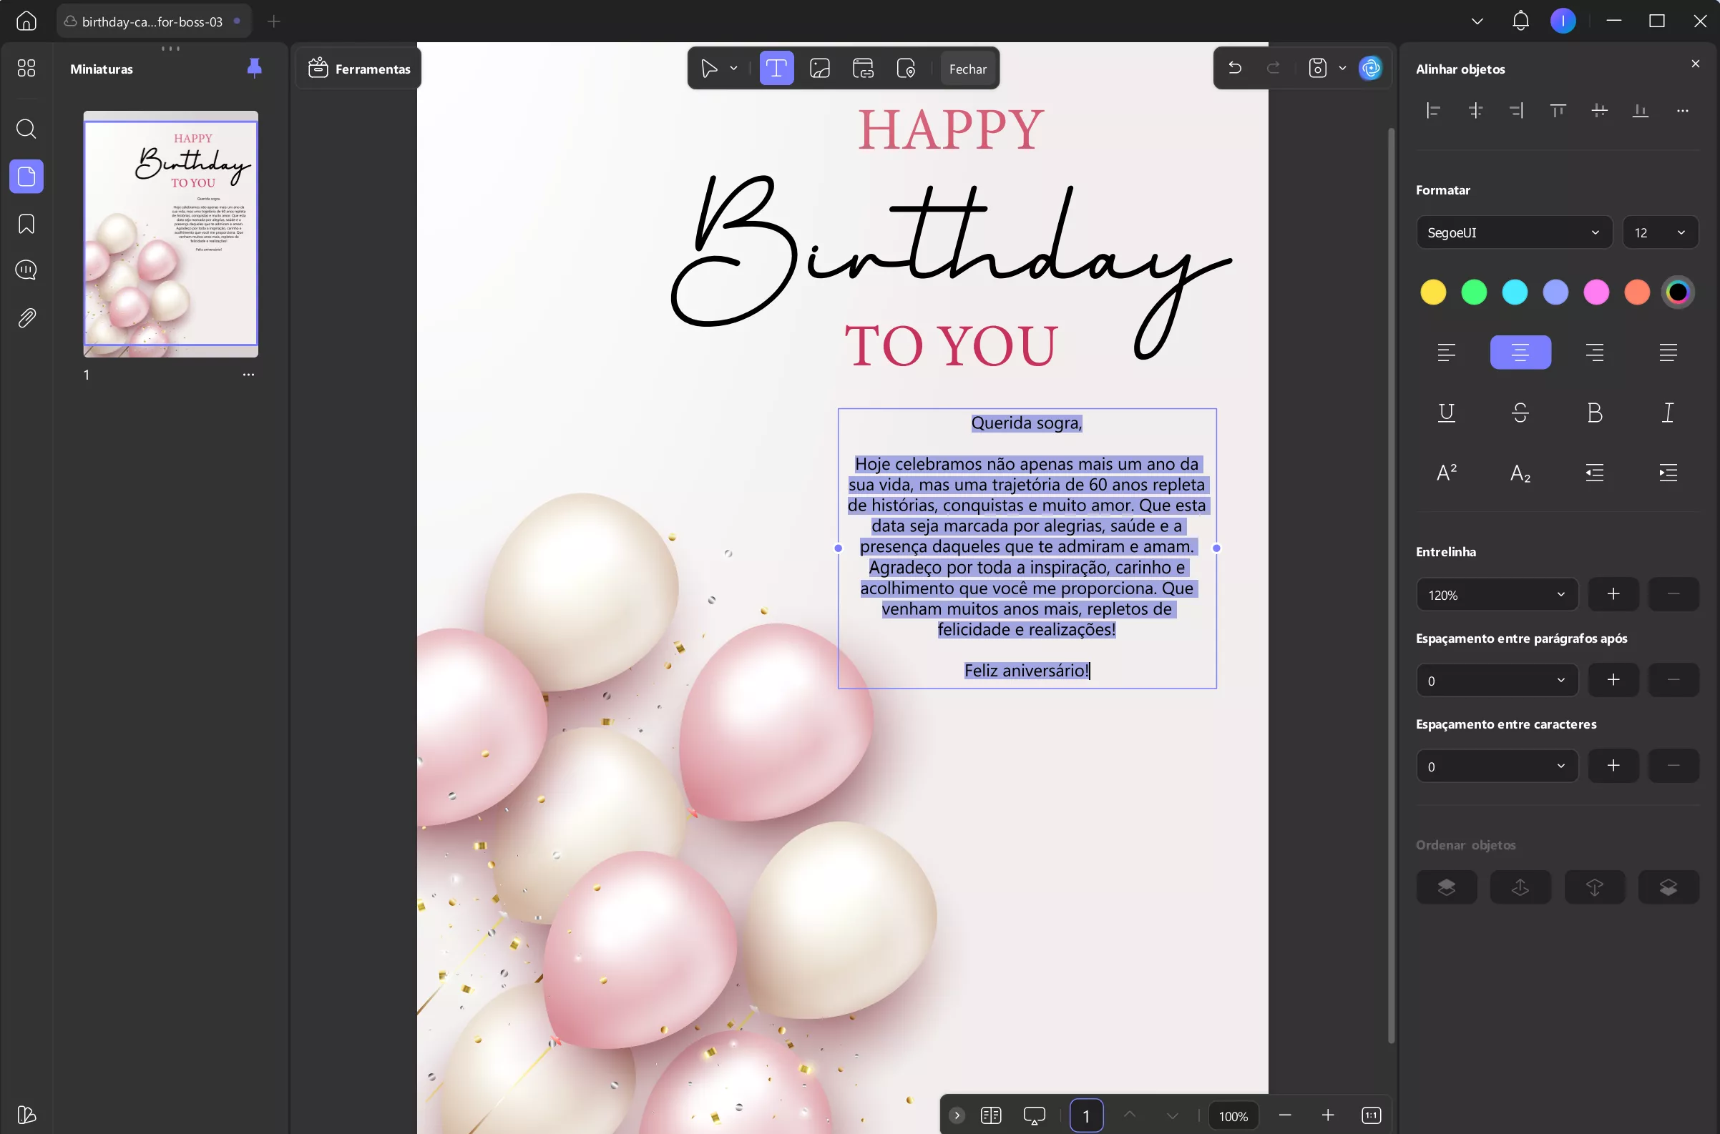Pick the green color swatch
This screenshot has width=1720, height=1134.
point(1474,292)
